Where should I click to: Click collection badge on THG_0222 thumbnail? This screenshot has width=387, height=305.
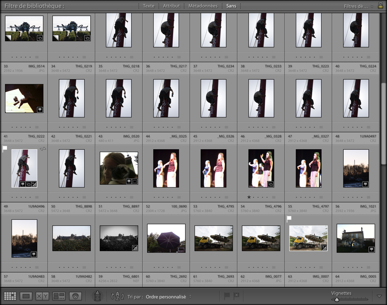(28, 184)
